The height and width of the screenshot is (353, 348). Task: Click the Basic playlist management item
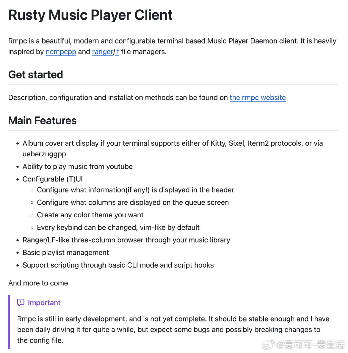point(66,253)
